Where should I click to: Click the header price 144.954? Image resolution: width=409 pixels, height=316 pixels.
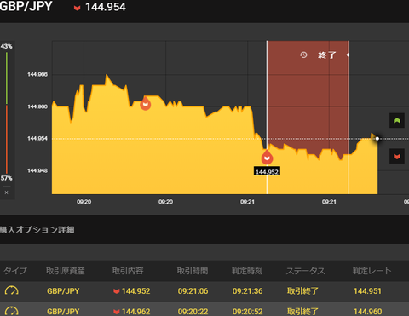click(x=106, y=7)
